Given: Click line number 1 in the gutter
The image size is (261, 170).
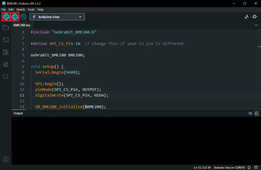Looking at the screenshot, I should (23, 32).
